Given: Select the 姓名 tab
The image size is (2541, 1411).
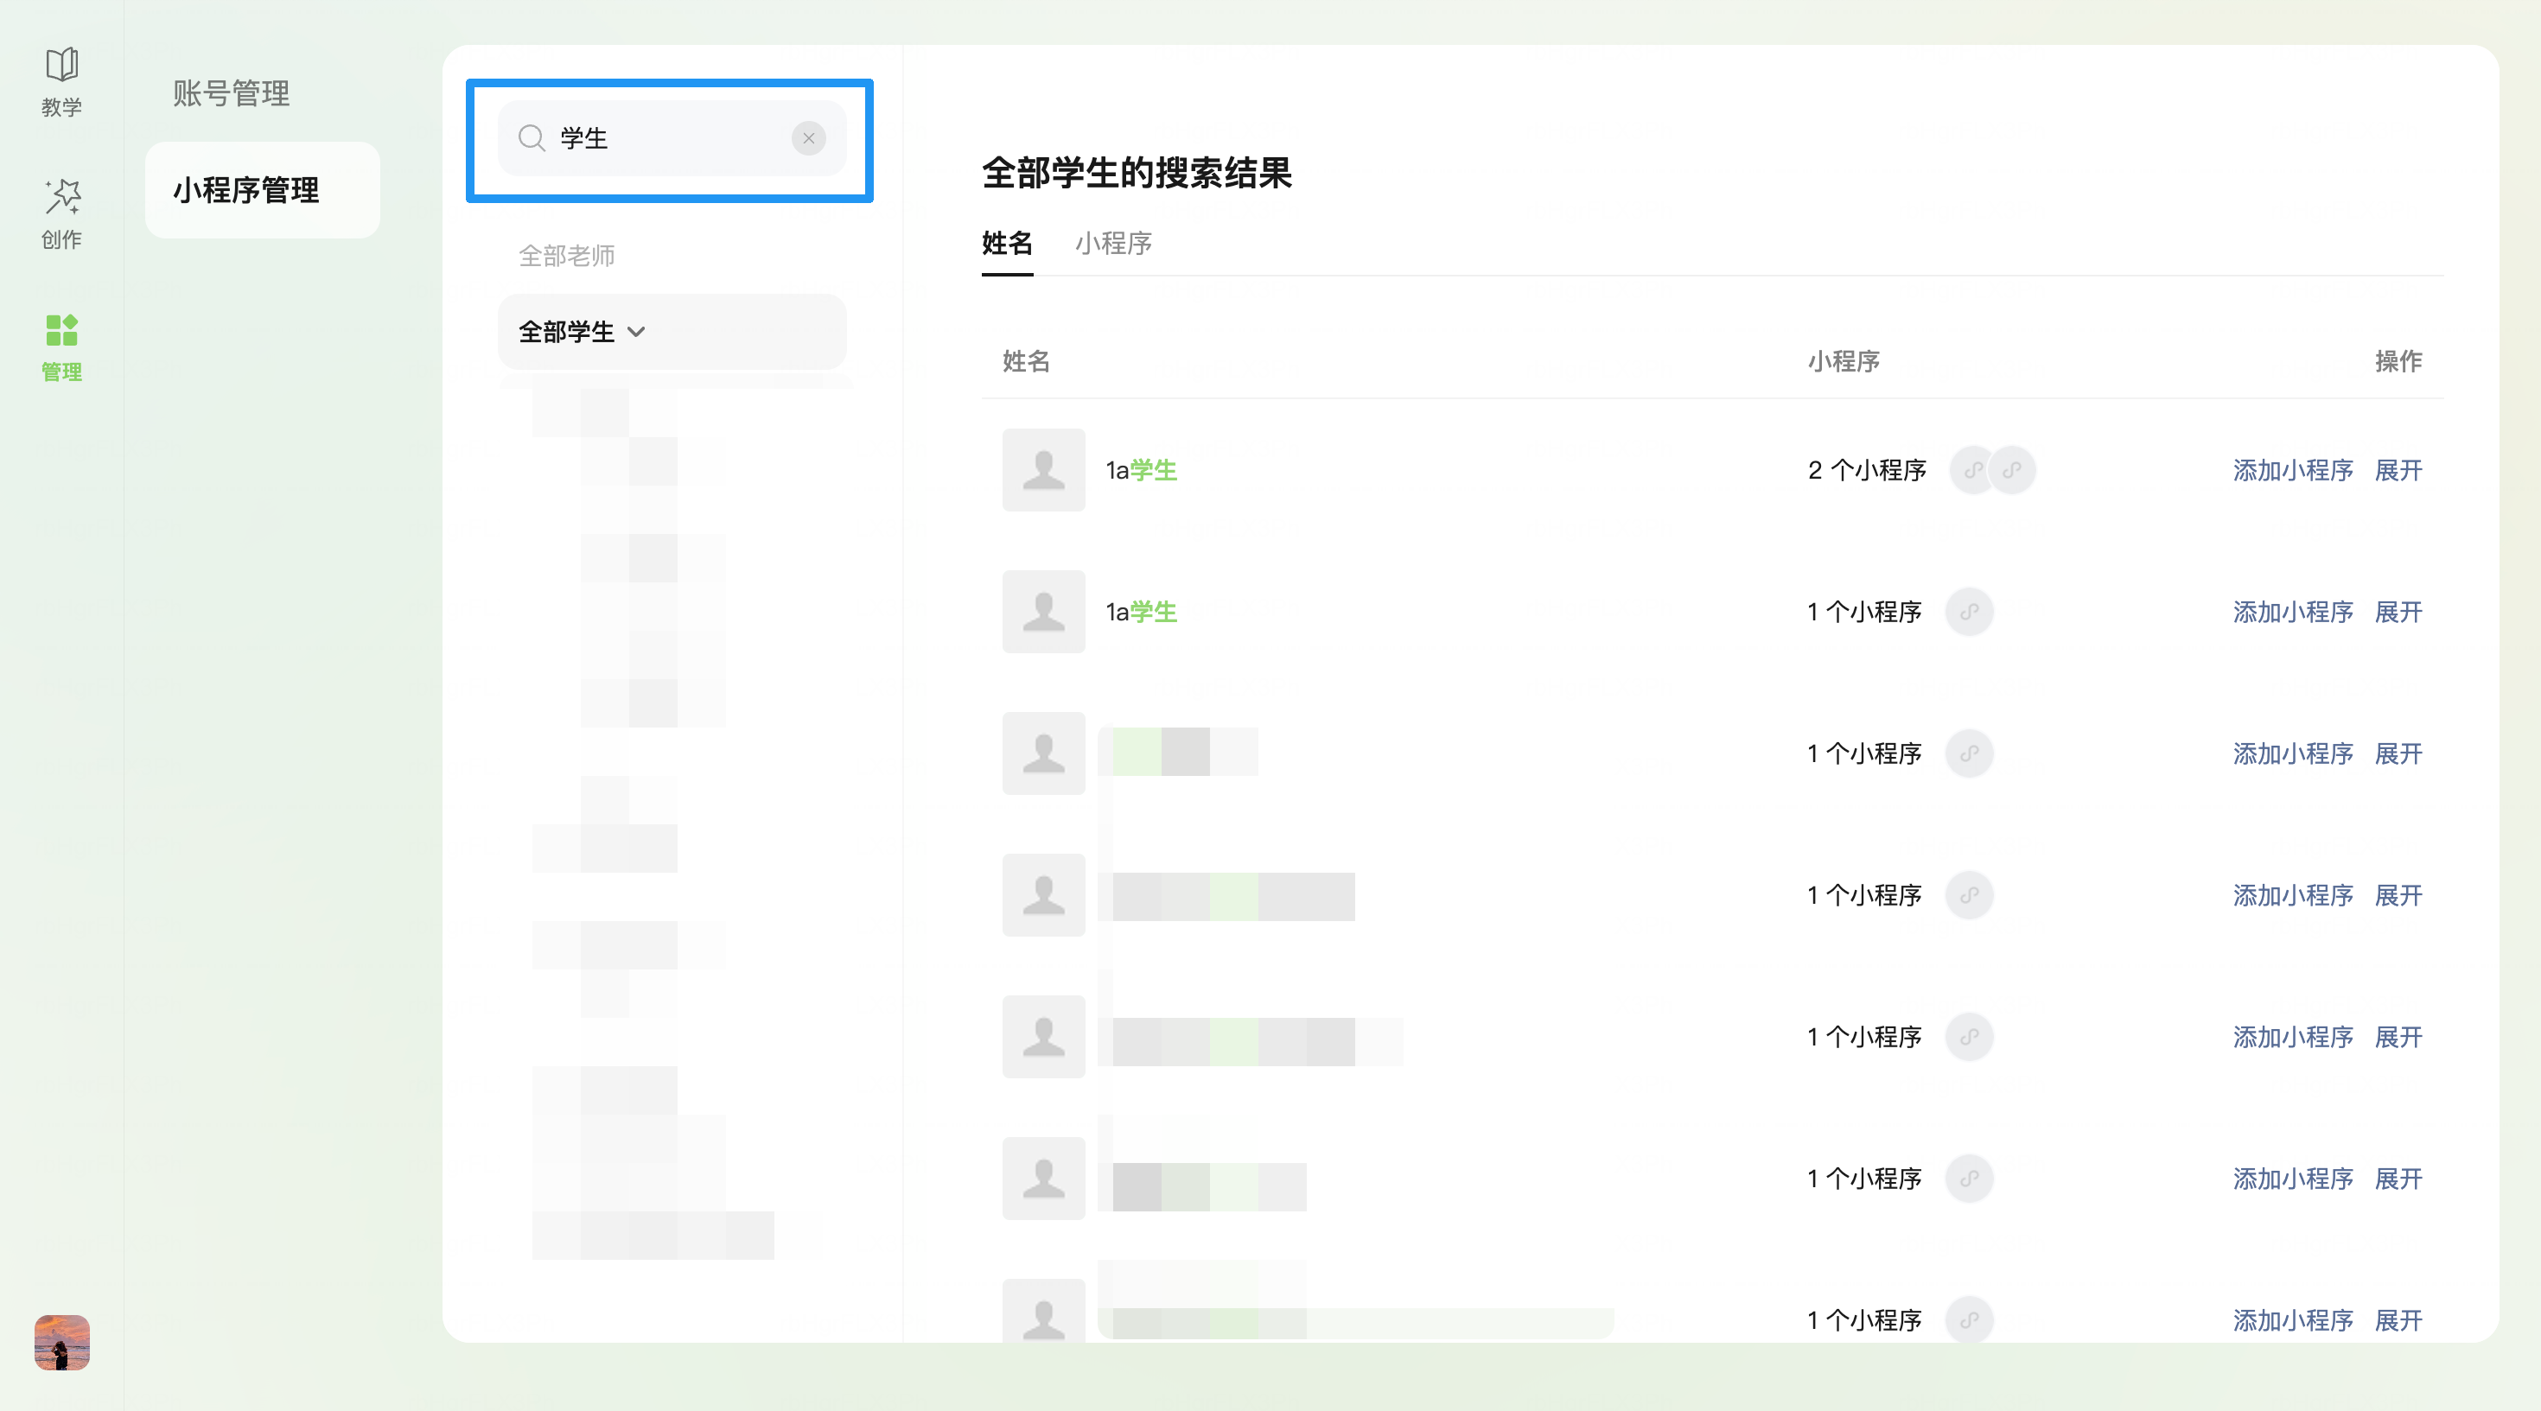Looking at the screenshot, I should click(1006, 244).
